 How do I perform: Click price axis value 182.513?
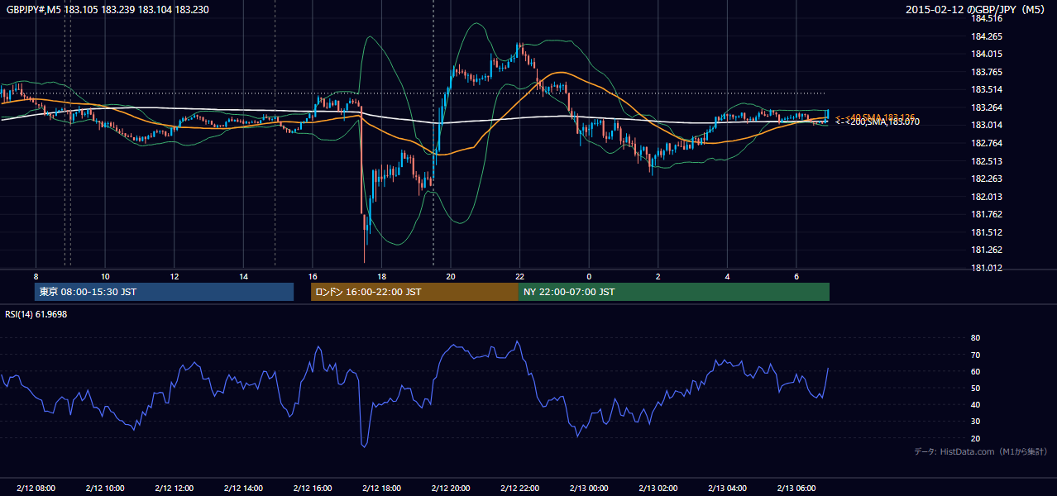click(x=986, y=161)
